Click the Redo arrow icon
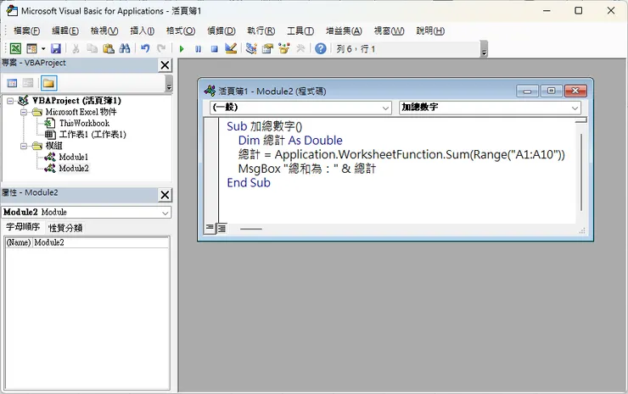The width and height of the screenshot is (628, 394). (161, 49)
